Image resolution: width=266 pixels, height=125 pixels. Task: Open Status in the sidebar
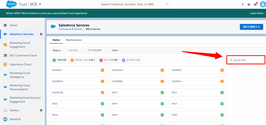[14, 25]
